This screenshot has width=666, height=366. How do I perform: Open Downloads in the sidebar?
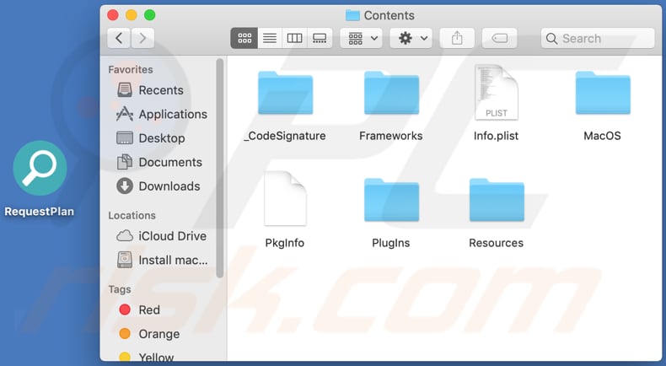tap(158, 186)
